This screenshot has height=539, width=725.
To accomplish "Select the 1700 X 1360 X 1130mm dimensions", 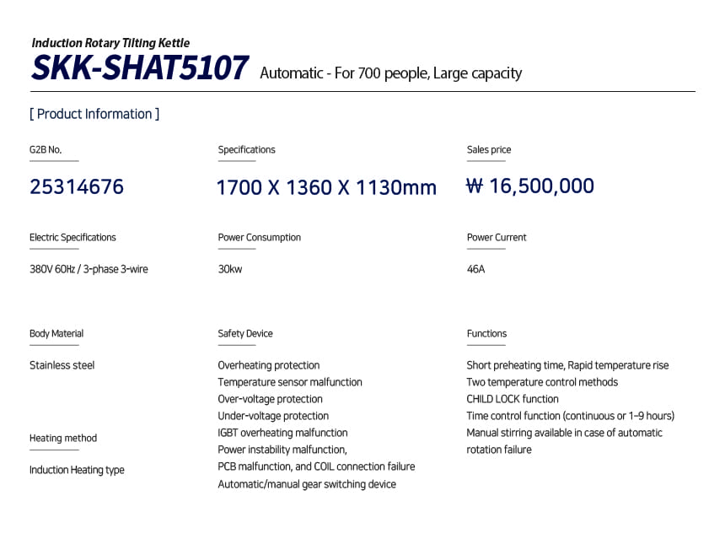I will point(326,187).
